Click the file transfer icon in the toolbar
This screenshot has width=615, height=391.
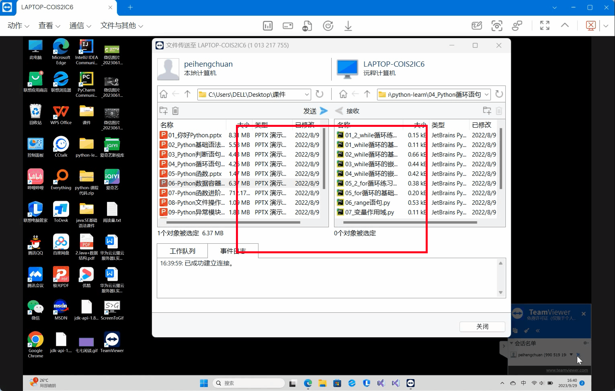(x=307, y=25)
